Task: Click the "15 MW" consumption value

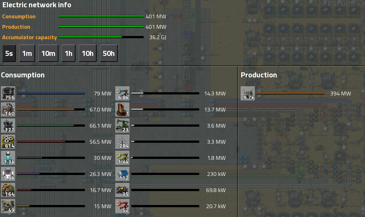Action: 103,206
